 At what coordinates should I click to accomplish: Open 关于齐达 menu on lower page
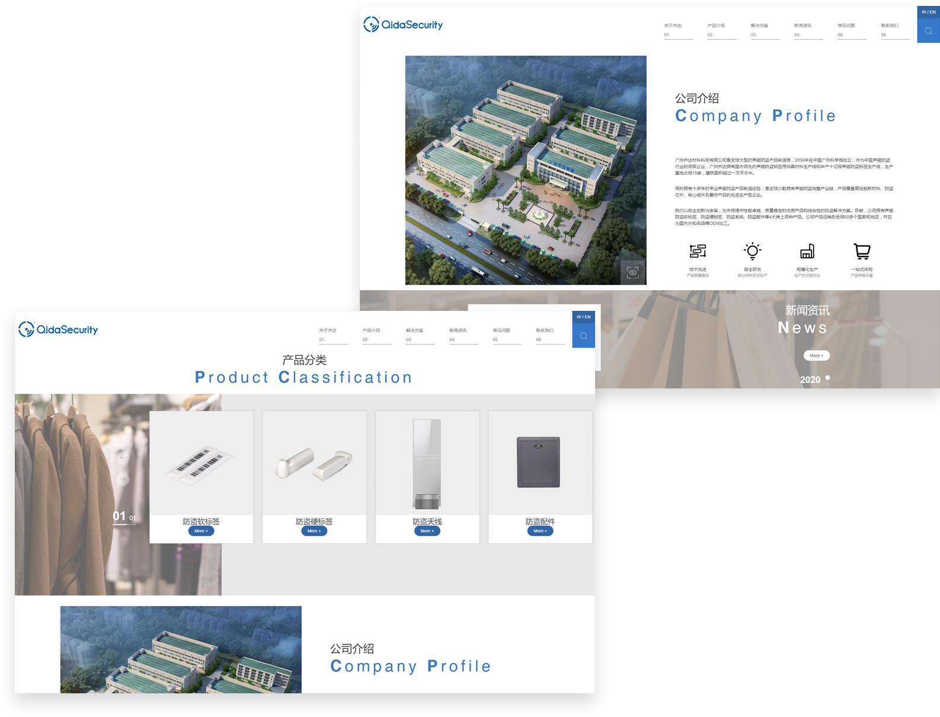pos(333,335)
